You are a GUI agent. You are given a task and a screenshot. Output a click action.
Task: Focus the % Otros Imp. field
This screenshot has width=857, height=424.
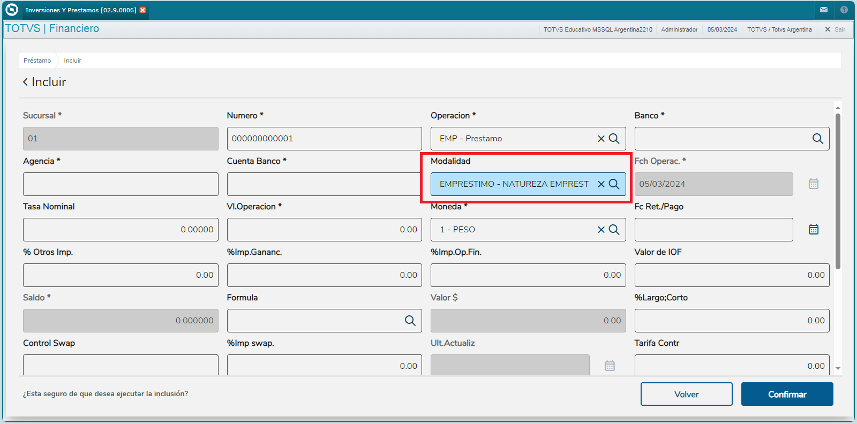121,275
